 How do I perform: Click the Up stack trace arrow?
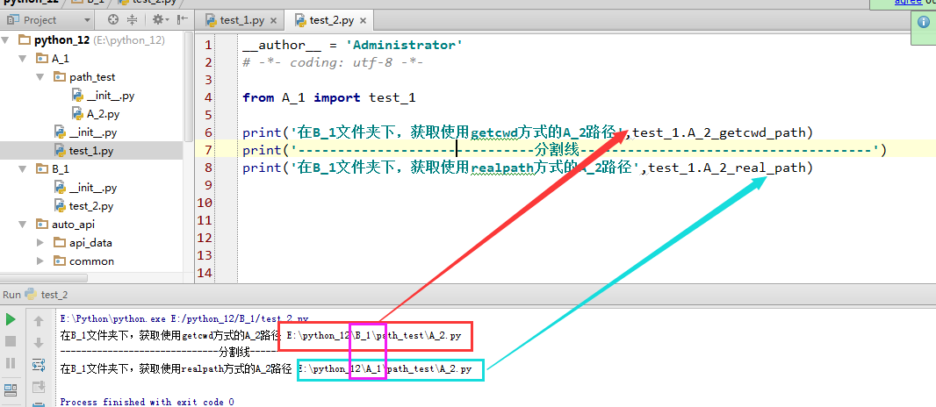click(x=38, y=321)
